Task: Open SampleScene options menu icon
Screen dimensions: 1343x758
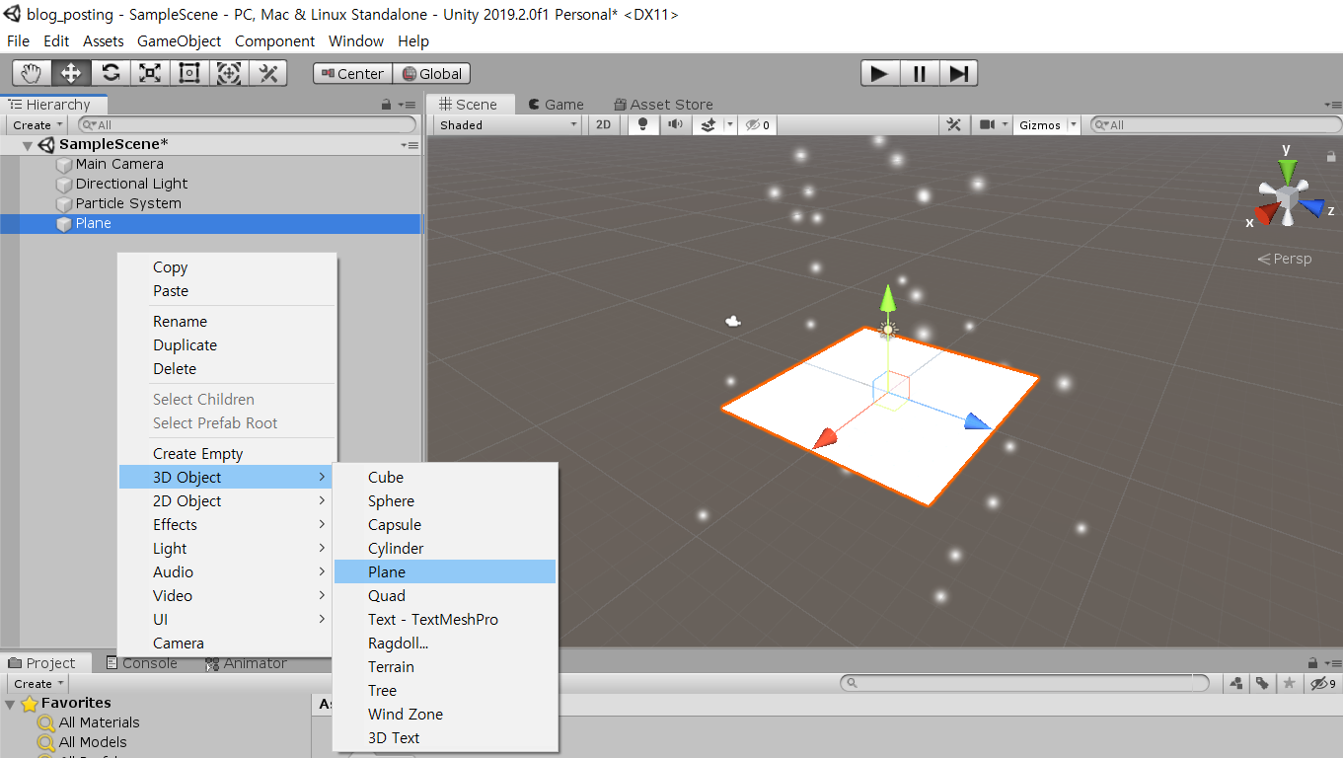Action: (410, 145)
